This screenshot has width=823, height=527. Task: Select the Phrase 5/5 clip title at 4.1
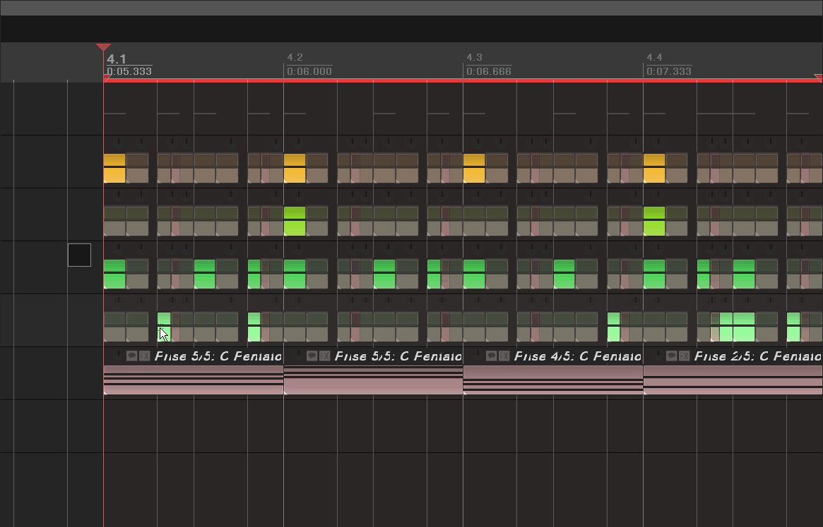[218, 356]
